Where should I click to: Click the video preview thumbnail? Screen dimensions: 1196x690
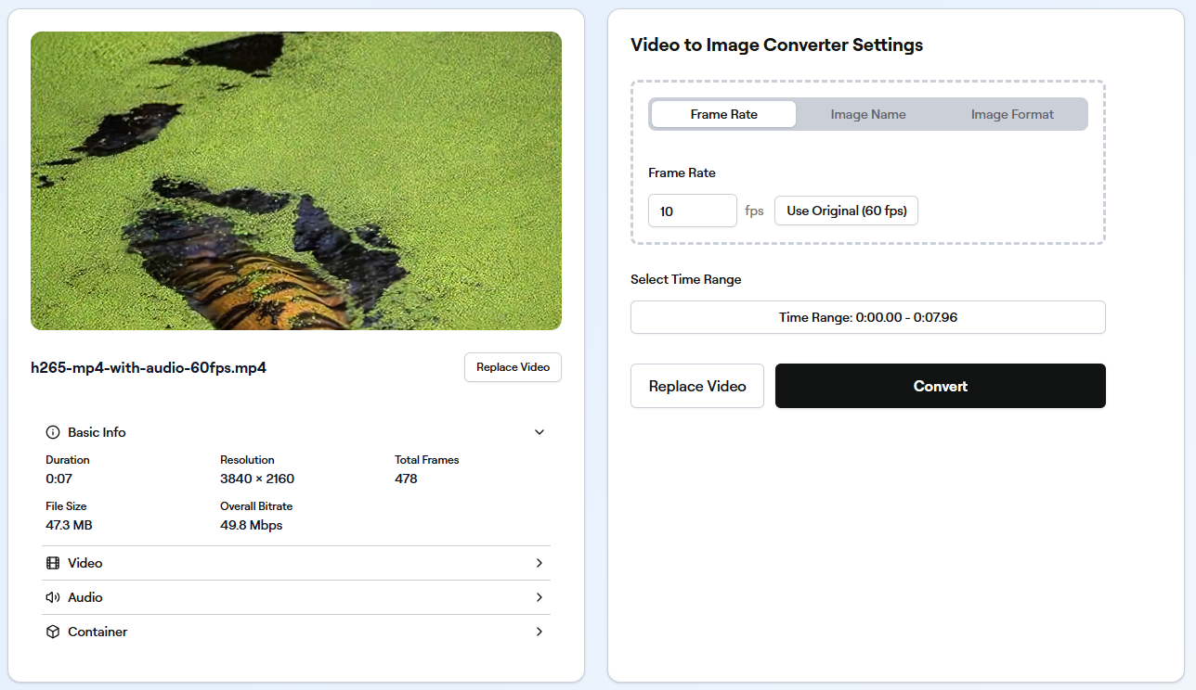point(296,181)
